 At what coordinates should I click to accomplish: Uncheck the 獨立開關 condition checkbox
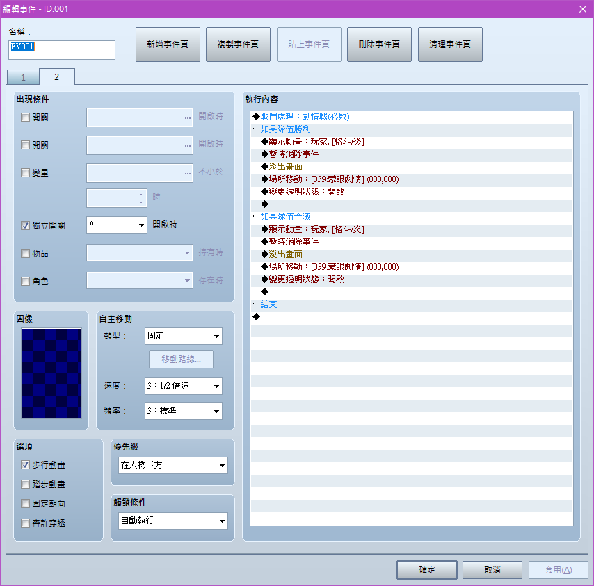25,226
